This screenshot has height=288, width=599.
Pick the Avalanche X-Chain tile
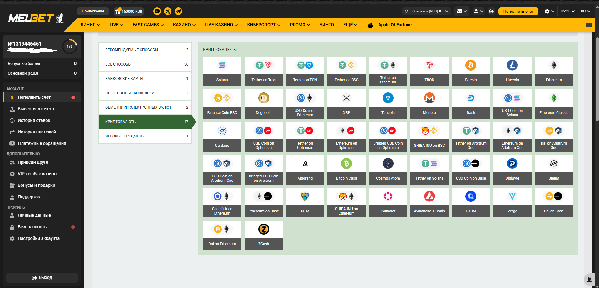click(429, 202)
